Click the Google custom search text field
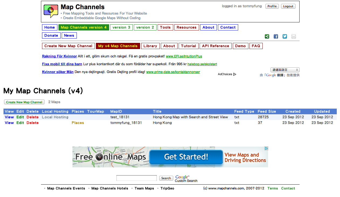The height and width of the screenshot is (197, 340). 136,178
